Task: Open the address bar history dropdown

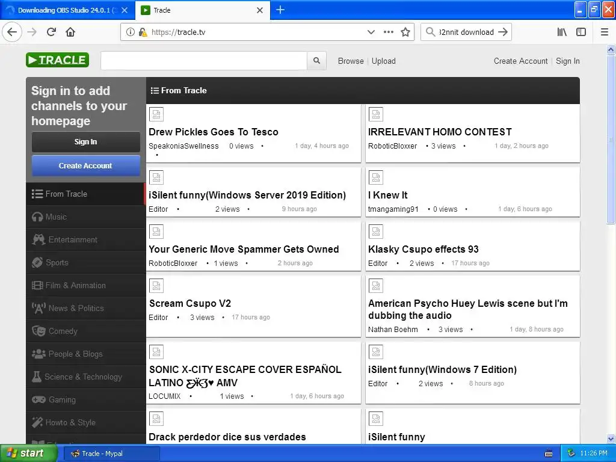Action: 371,32
